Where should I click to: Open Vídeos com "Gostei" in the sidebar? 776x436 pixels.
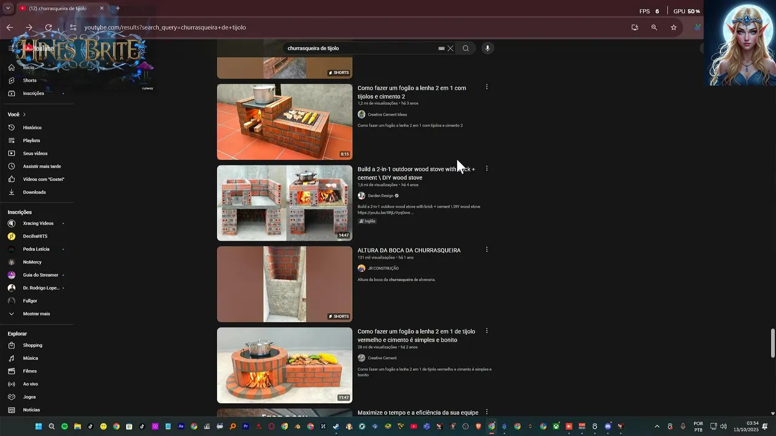coord(44,179)
